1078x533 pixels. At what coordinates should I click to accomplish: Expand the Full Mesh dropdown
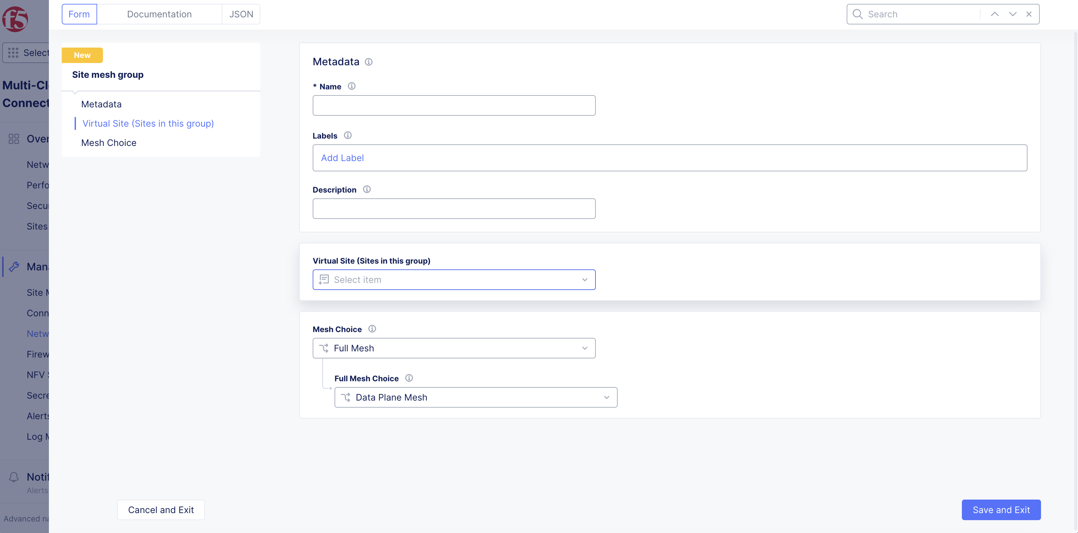click(x=454, y=348)
